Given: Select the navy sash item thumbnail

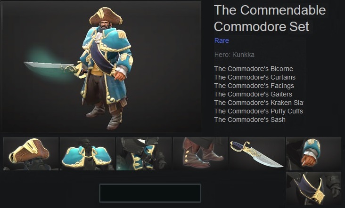Looking at the screenshot, I should [x=313, y=189].
